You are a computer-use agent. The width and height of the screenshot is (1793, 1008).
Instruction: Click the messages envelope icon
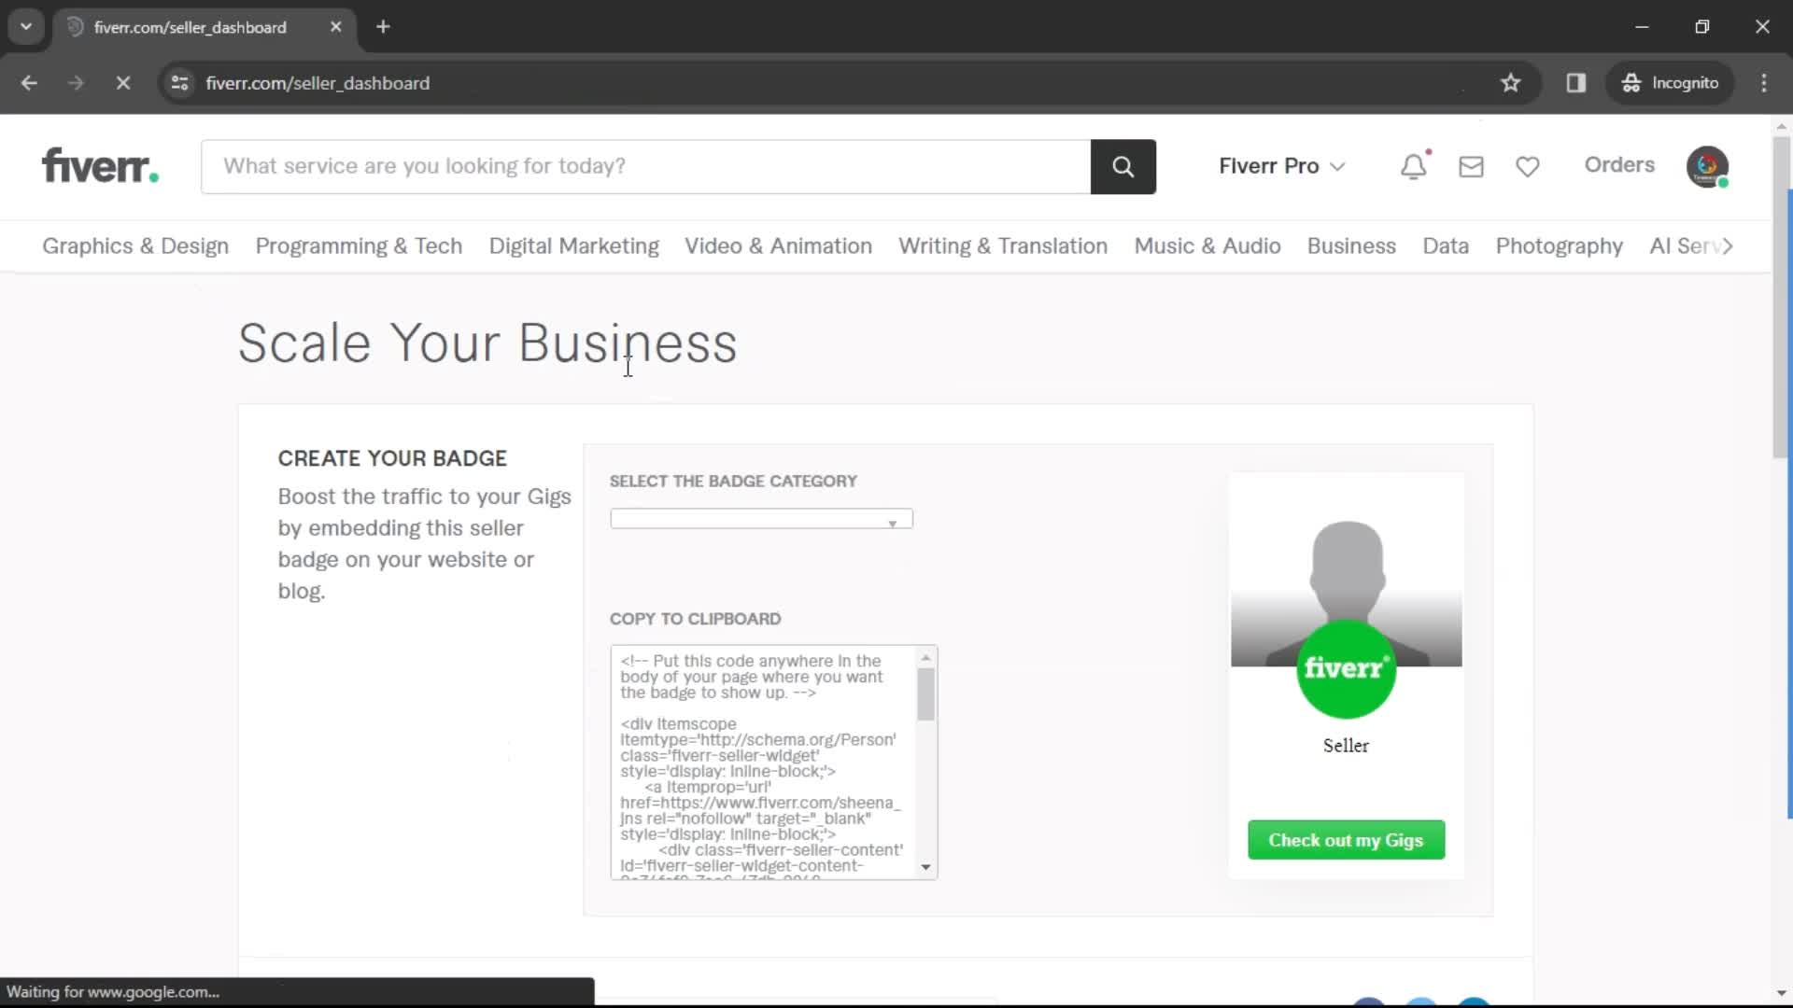1471,165
